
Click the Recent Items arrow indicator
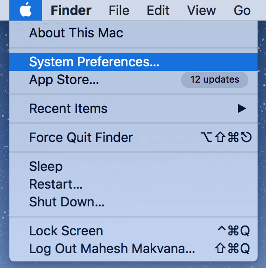point(242,108)
